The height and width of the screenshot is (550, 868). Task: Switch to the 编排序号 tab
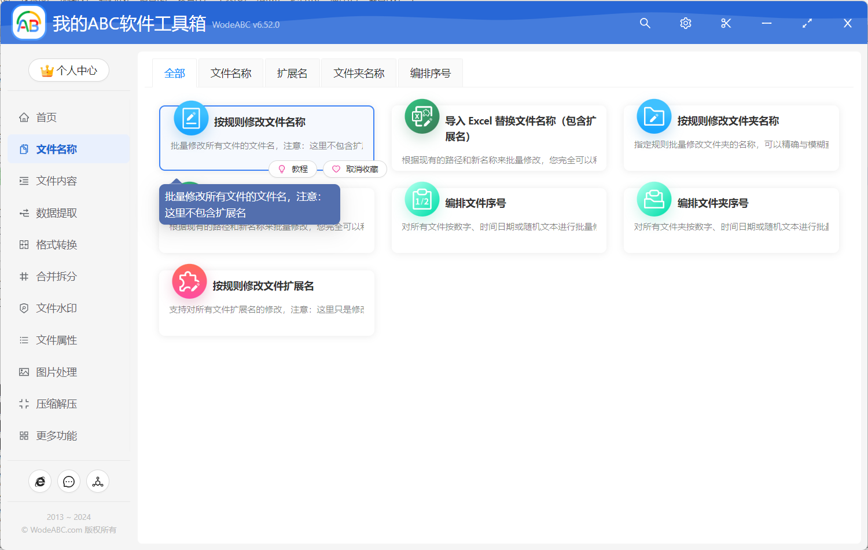coord(429,72)
